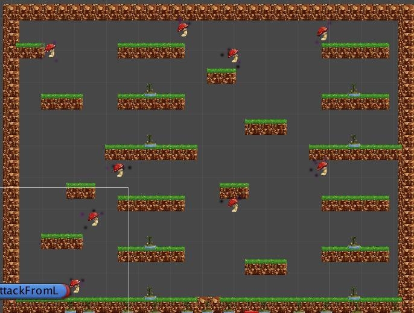This screenshot has height=313, width=414.
Task: Select the plant on the wide center-left platform
Action: 150,141
